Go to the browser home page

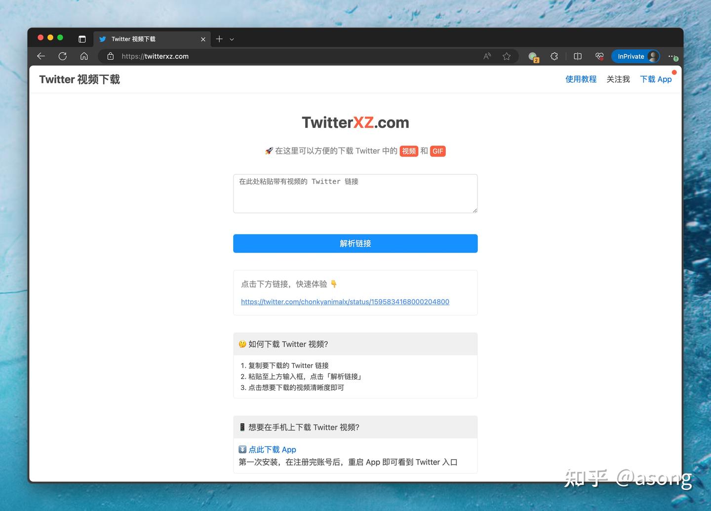tap(84, 56)
